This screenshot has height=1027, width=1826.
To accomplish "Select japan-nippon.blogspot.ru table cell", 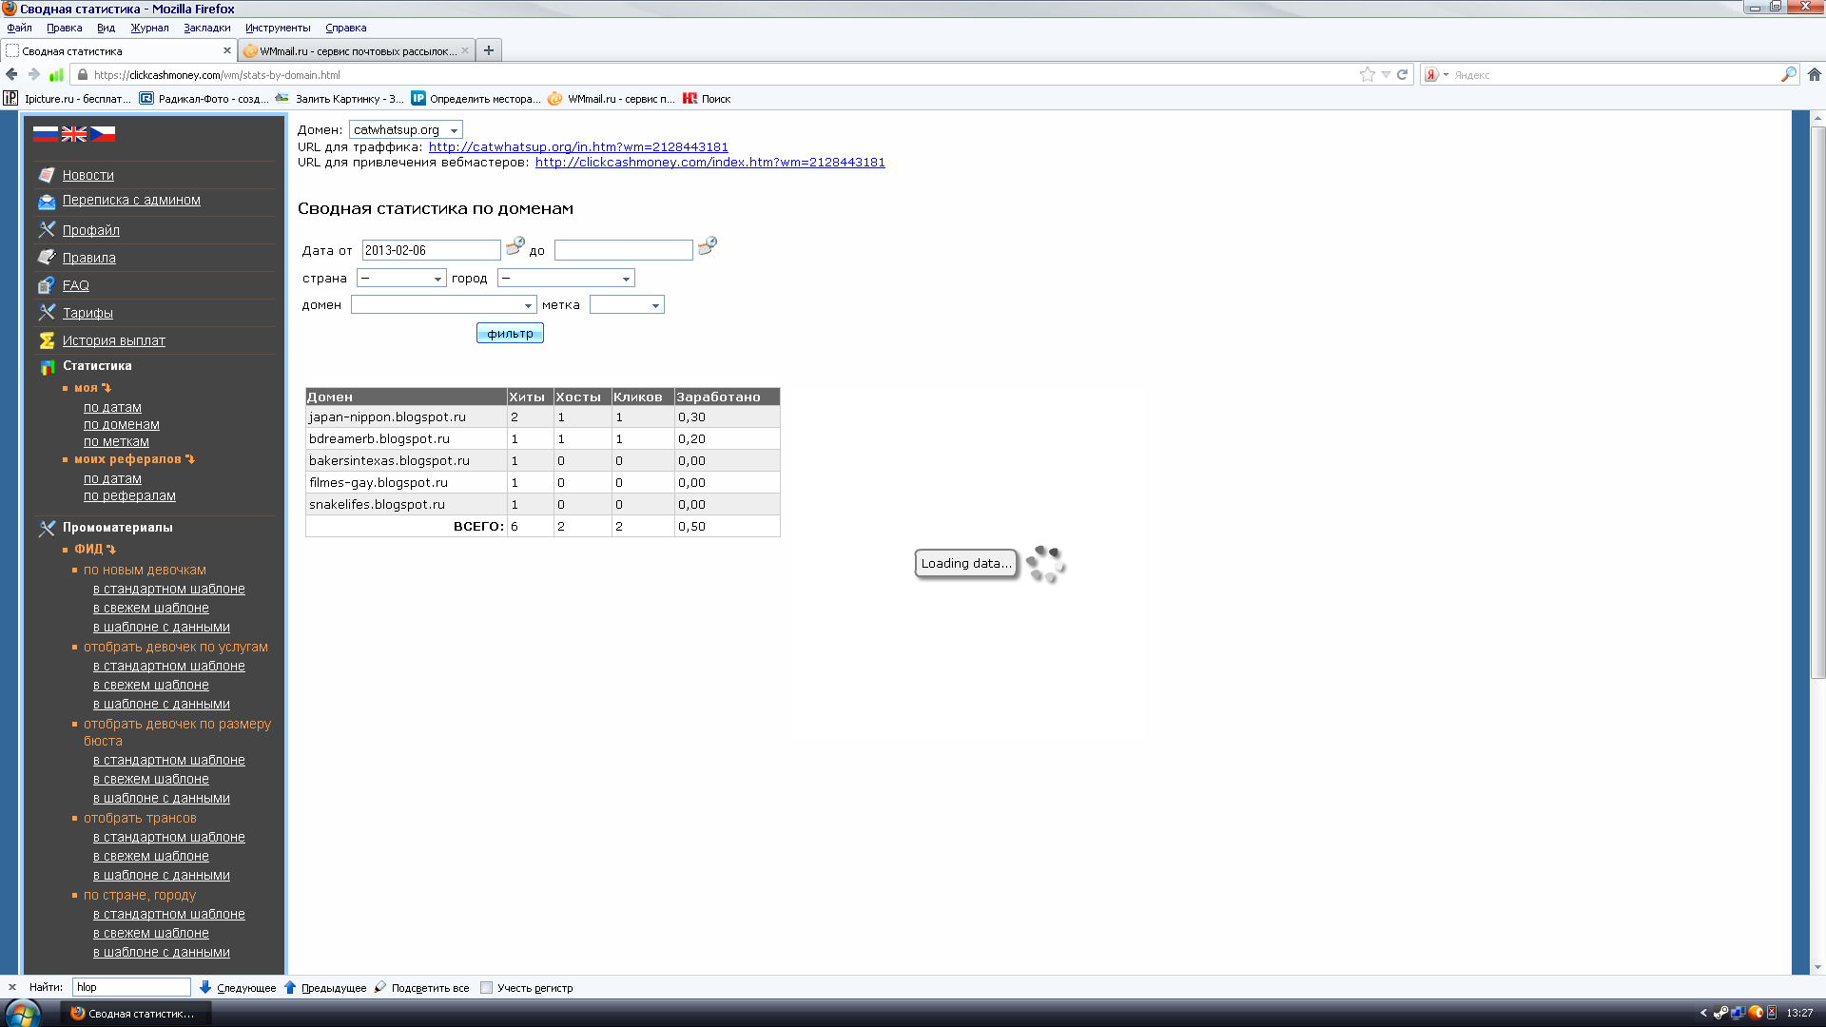I will pos(406,417).
